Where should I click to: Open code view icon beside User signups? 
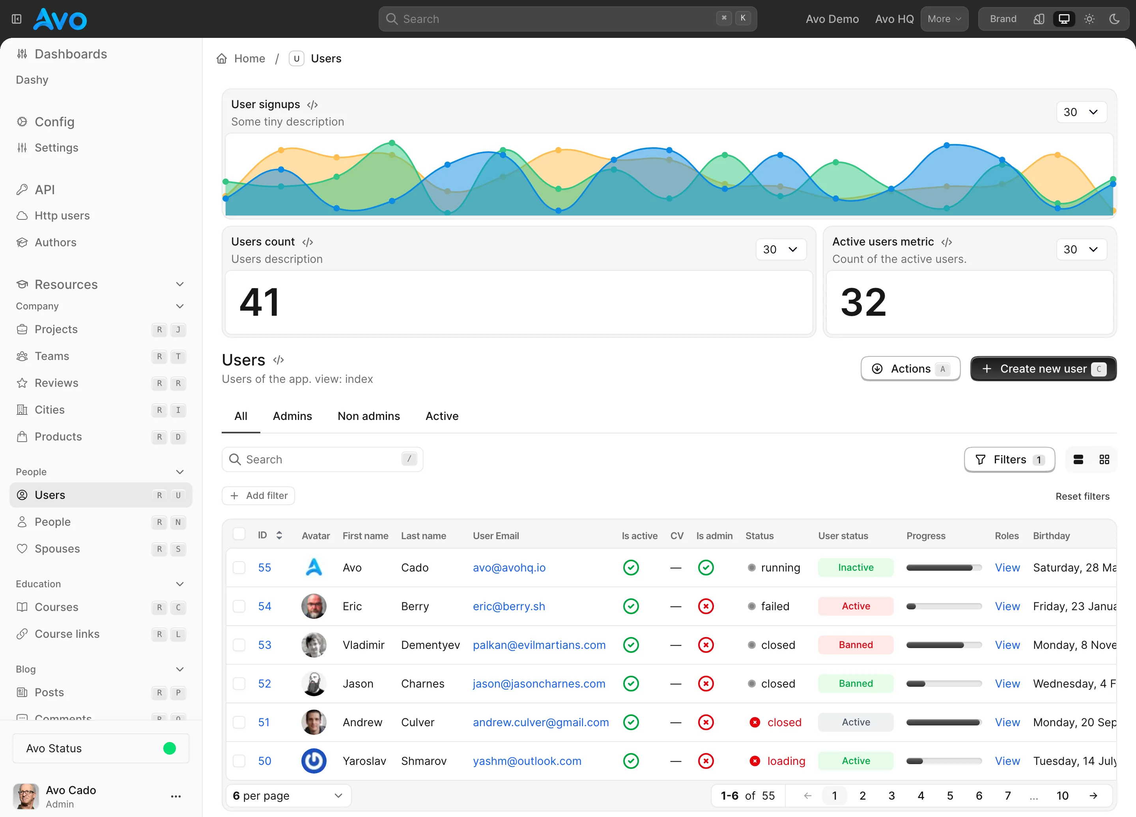[312, 105]
